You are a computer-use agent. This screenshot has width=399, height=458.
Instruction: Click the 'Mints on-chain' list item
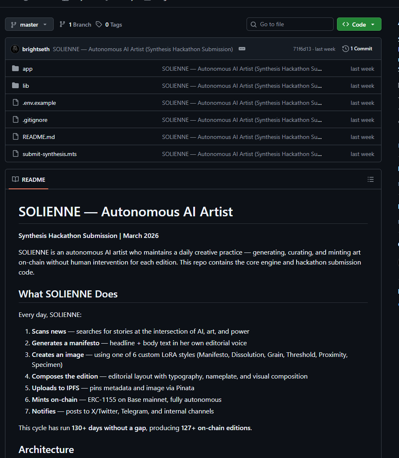click(x=127, y=400)
